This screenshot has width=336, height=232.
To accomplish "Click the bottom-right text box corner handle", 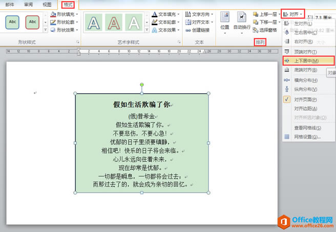I will coord(208,193).
